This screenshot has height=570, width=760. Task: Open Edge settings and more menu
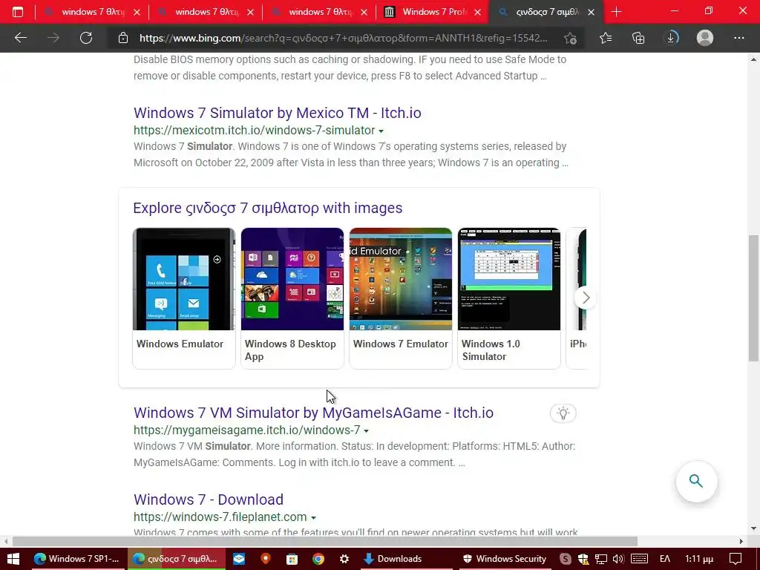pyautogui.click(x=738, y=38)
